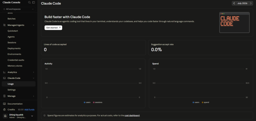The width and height of the screenshot is (256, 121).
Task: Open the All workspaces dropdown
Action: coord(18,9)
